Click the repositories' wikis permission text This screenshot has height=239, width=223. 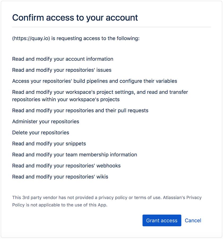click(60, 177)
